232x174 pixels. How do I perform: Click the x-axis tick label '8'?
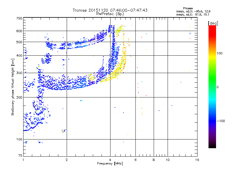point(154,160)
